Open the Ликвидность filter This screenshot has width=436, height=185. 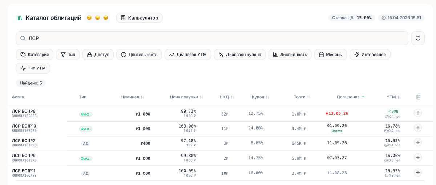tap(290, 55)
